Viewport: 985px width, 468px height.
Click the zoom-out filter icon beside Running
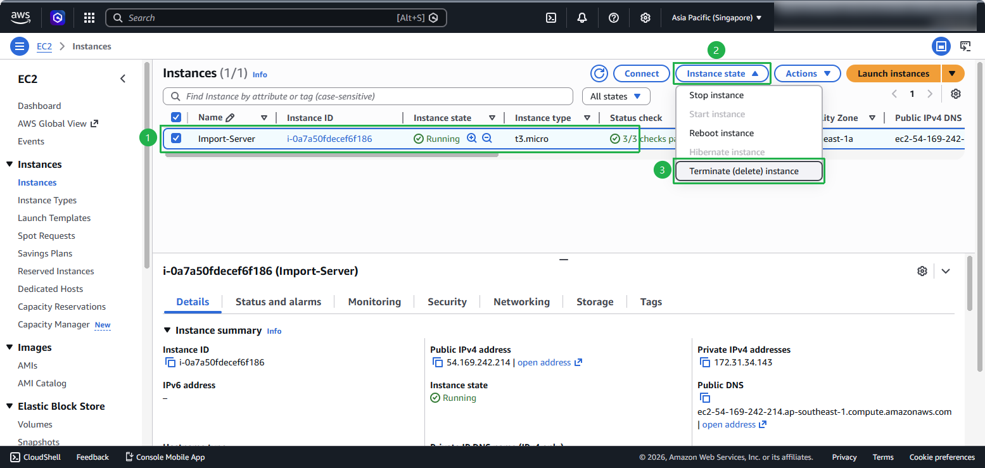click(x=487, y=138)
